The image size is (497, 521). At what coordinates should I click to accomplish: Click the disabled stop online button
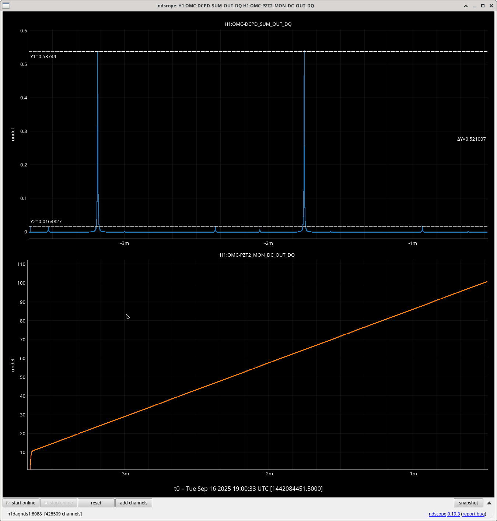click(x=59, y=503)
